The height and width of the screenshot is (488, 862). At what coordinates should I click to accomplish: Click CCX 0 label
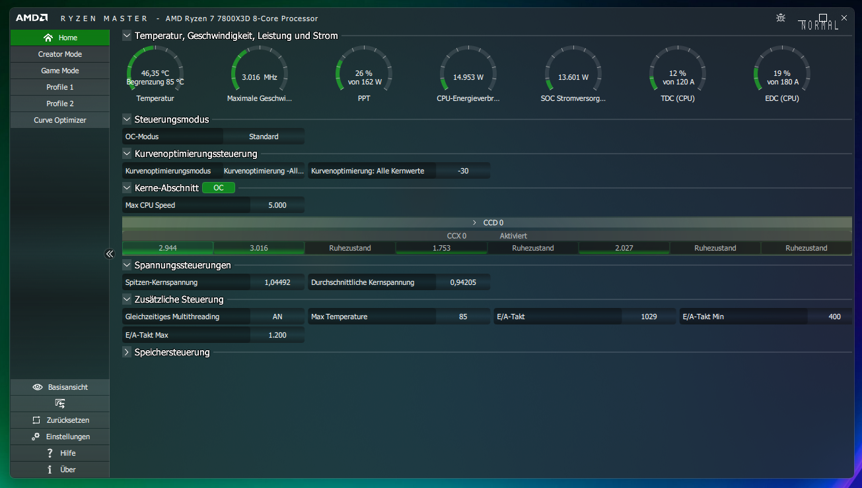(x=456, y=235)
